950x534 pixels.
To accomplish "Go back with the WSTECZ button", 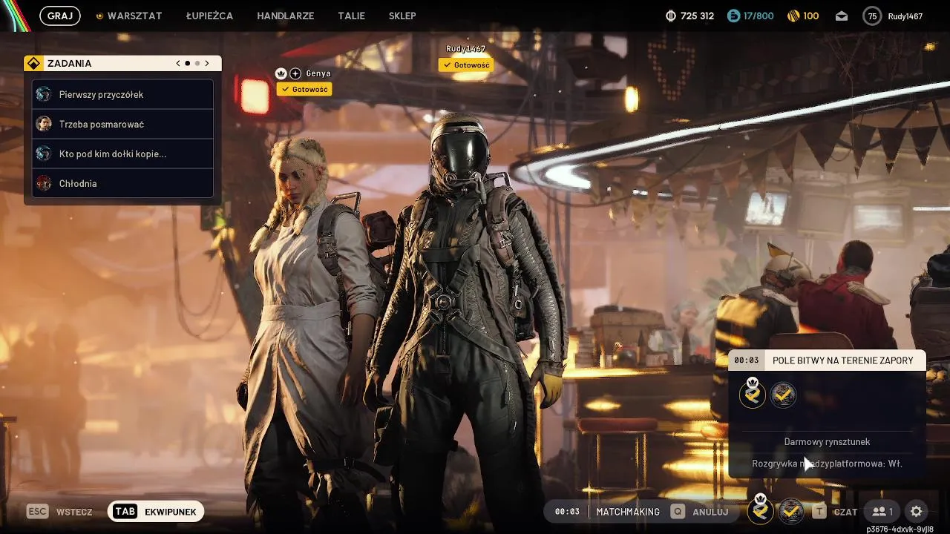I will click(x=74, y=512).
